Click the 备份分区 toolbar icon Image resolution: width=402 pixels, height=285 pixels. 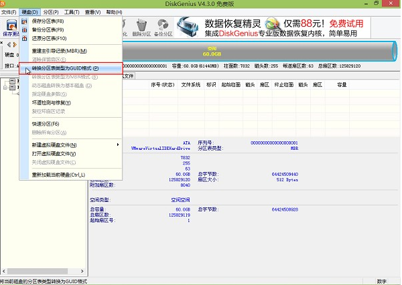163,27
